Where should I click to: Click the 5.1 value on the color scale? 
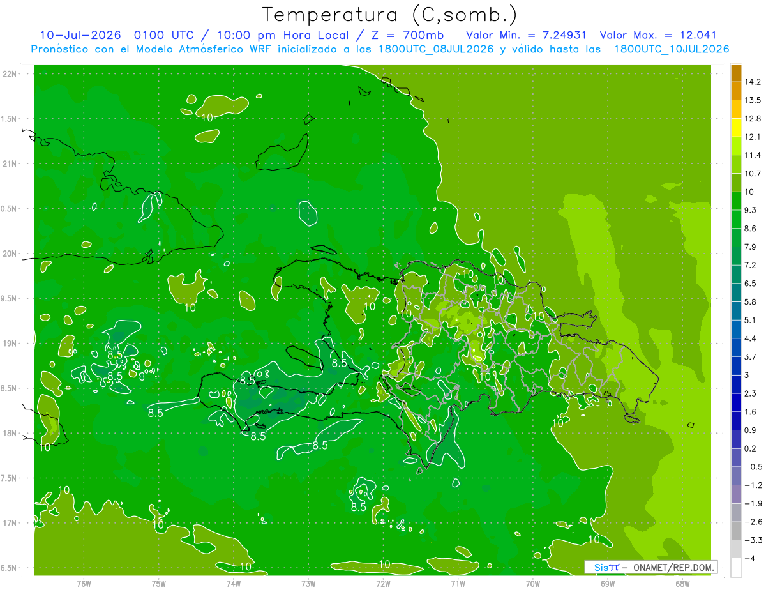[750, 320]
